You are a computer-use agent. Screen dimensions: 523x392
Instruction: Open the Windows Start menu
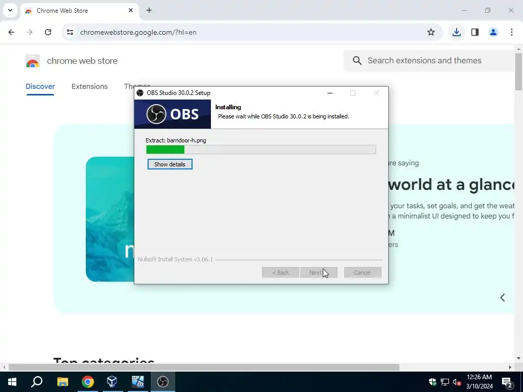[12, 382]
